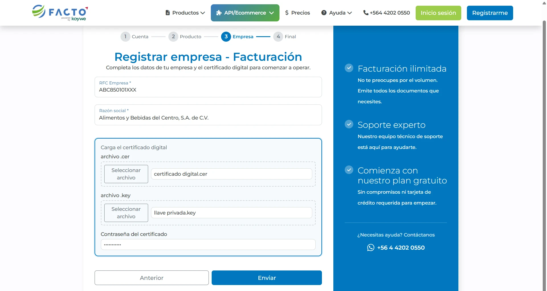Focus the RFC Empresa field

tap(208, 87)
